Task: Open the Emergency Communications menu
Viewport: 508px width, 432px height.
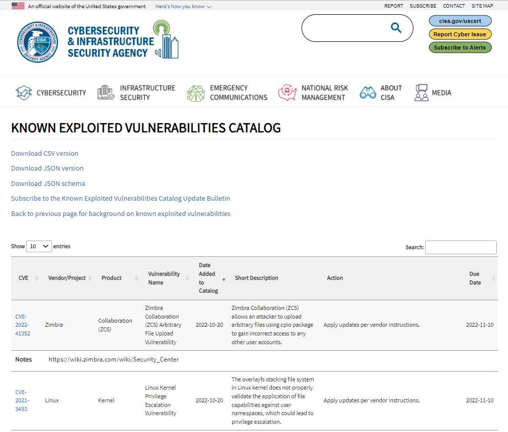Action: [239, 92]
